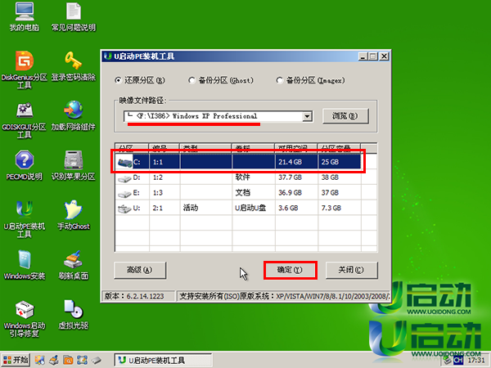
Task: Launch GDISKGUI分区工具 icon
Action: click(25, 120)
